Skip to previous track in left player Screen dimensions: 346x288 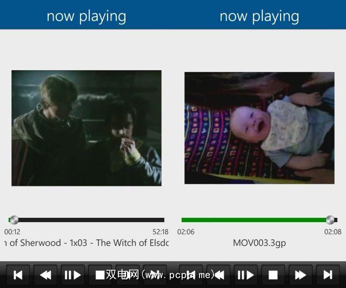click(x=18, y=275)
